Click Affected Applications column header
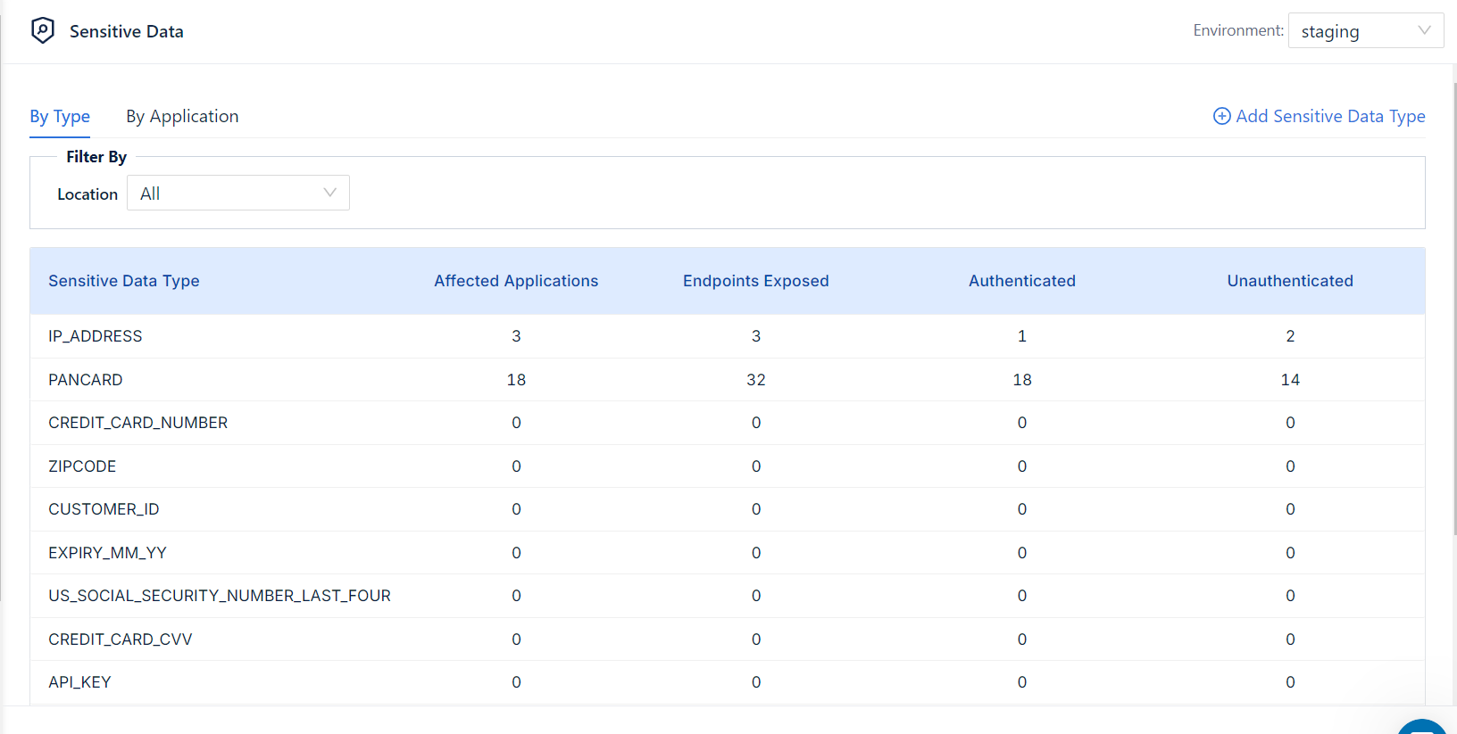 516,281
